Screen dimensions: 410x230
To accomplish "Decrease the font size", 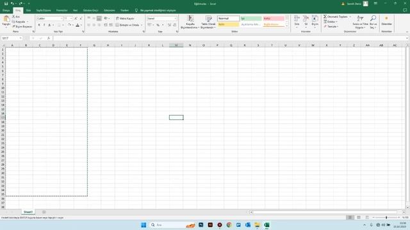I will [81, 19].
